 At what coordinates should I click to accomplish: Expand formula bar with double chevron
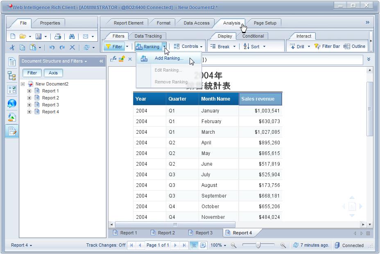click(x=369, y=59)
